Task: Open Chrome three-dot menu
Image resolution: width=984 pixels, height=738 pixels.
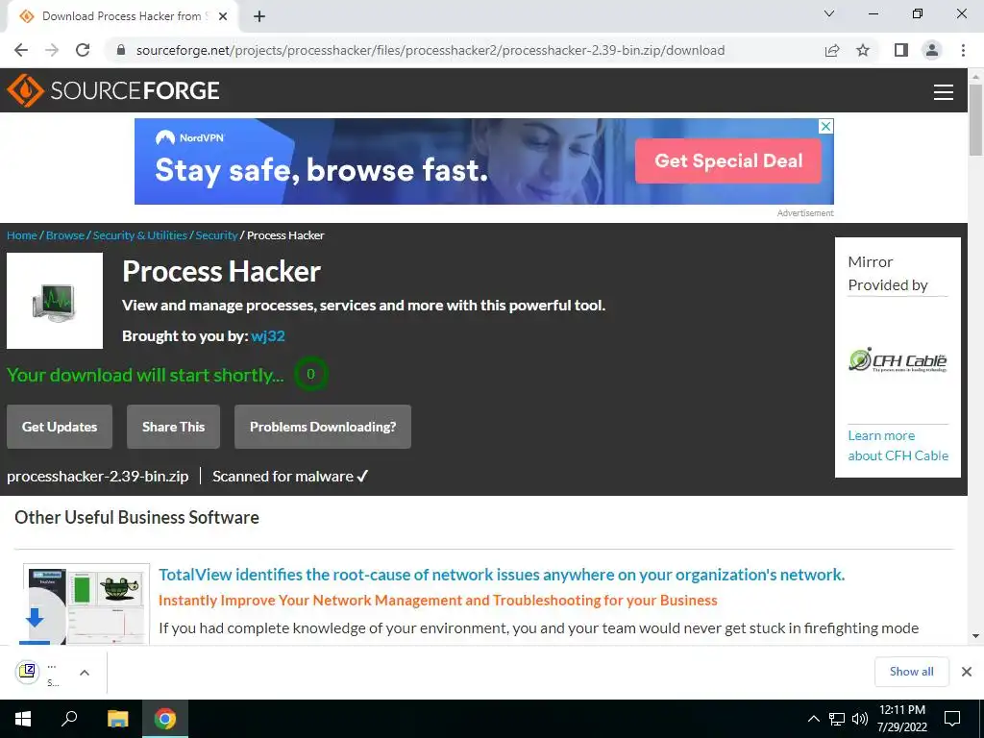Action: pos(963,50)
